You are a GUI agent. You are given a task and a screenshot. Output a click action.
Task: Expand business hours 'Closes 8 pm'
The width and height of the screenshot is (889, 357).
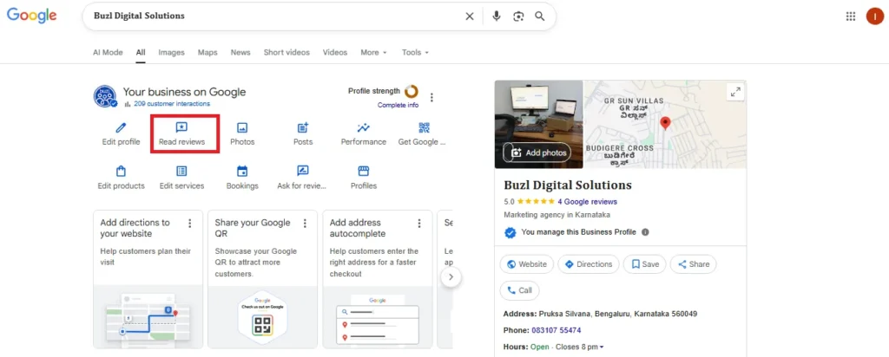(x=577, y=347)
